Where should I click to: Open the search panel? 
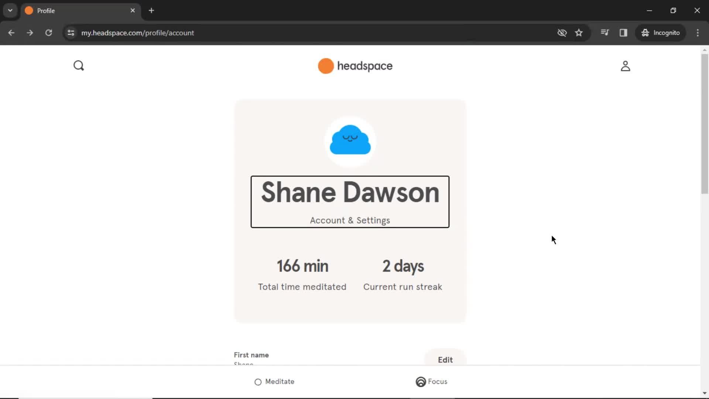[x=79, y=66]
